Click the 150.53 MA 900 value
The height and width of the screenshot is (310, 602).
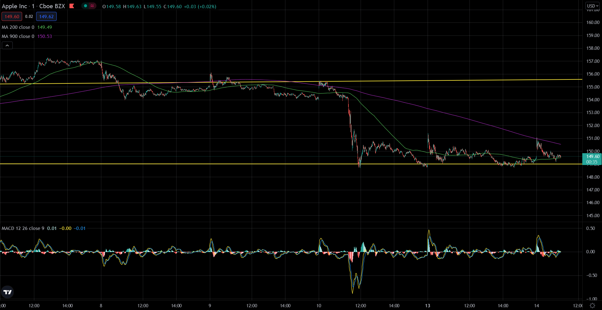[45, 36]
